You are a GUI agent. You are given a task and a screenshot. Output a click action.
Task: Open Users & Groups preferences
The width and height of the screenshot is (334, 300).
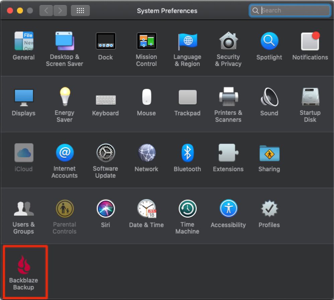click(x=23, y=209)
